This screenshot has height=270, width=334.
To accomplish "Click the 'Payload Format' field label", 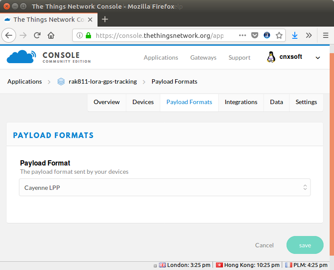I will pyautogui.click(x=45, y=163).
